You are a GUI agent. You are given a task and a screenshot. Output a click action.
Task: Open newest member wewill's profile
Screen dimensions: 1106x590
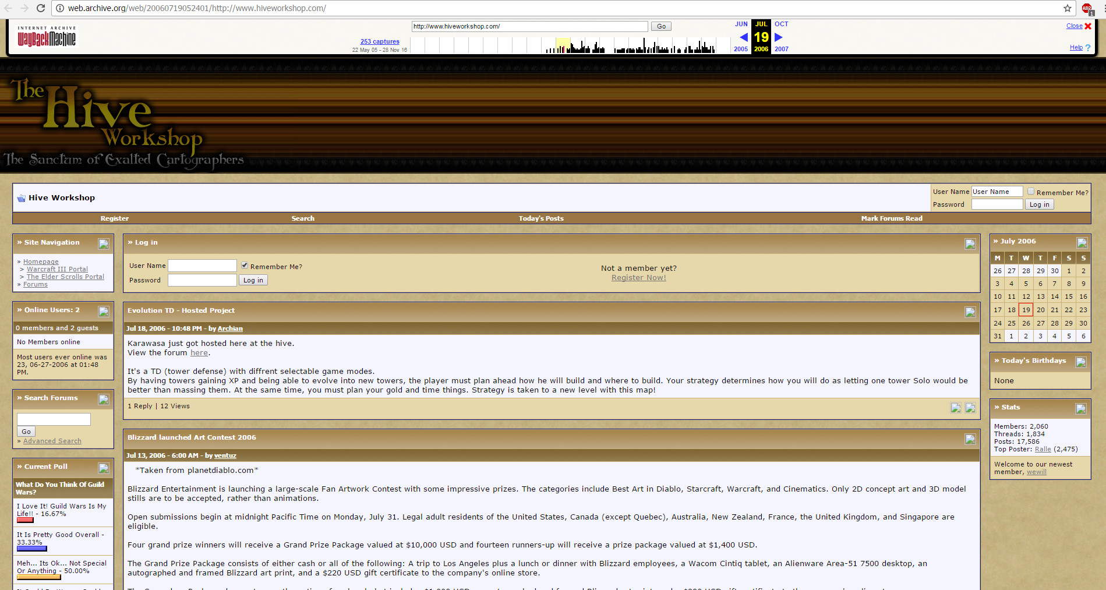click(1037, 472)
